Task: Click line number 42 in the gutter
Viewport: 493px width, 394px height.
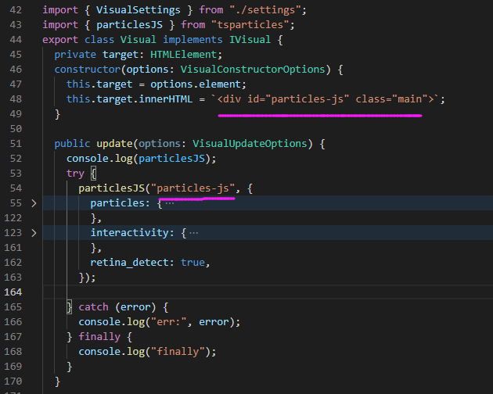Action: (x=16, y=9)
